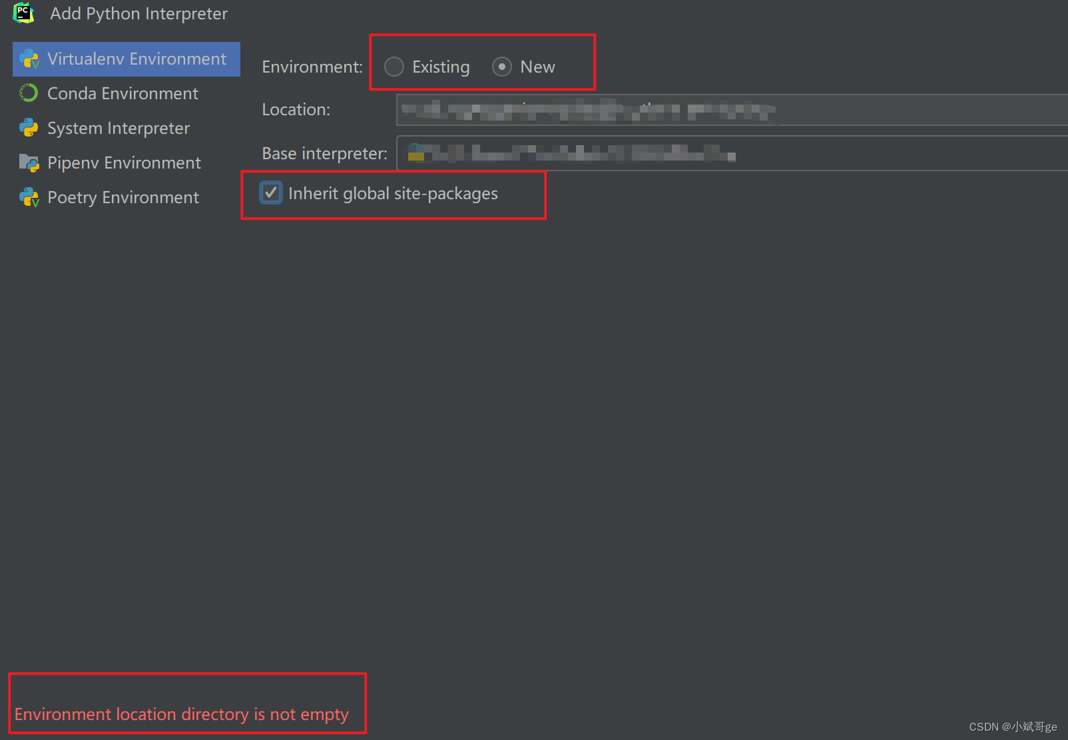Select Virtualenv Environment in sidebar

point(127,59)
